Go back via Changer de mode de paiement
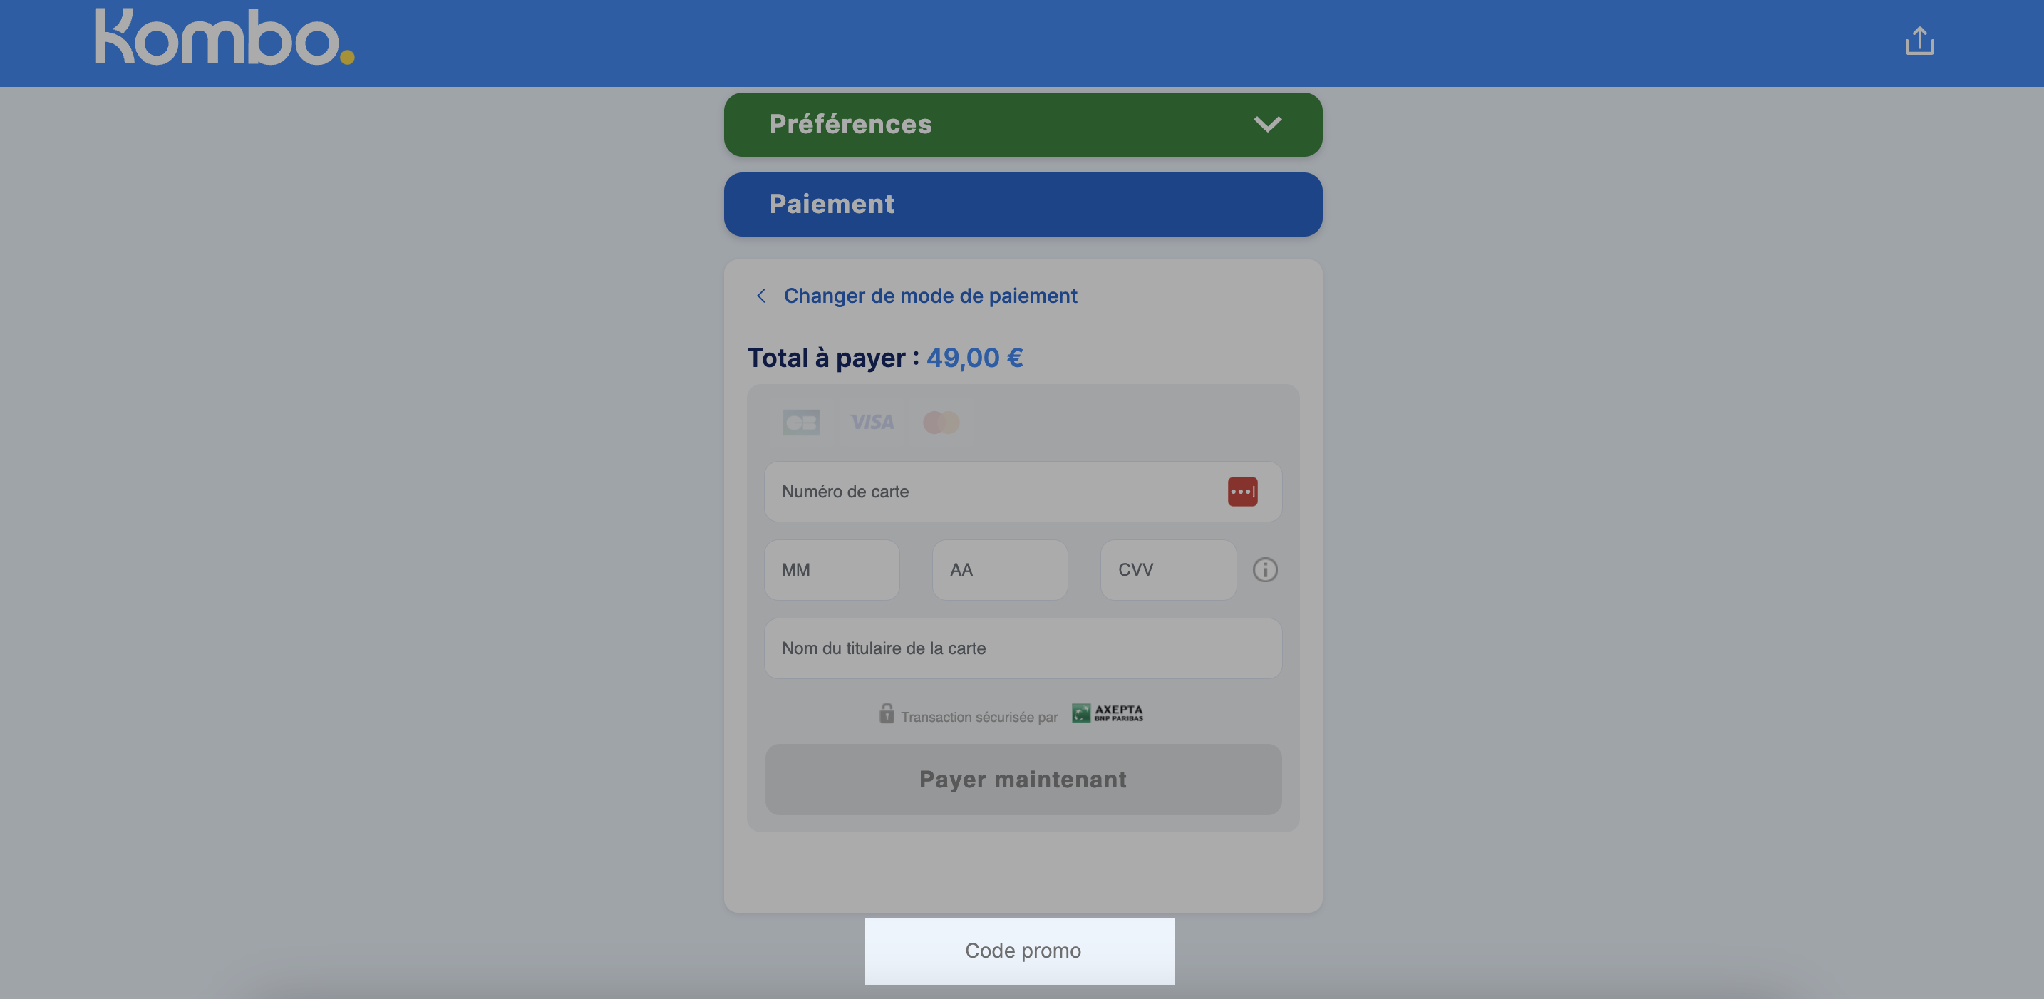This screenshot has height=999, width=2044. pyautogui.click(x=930, y=296)
